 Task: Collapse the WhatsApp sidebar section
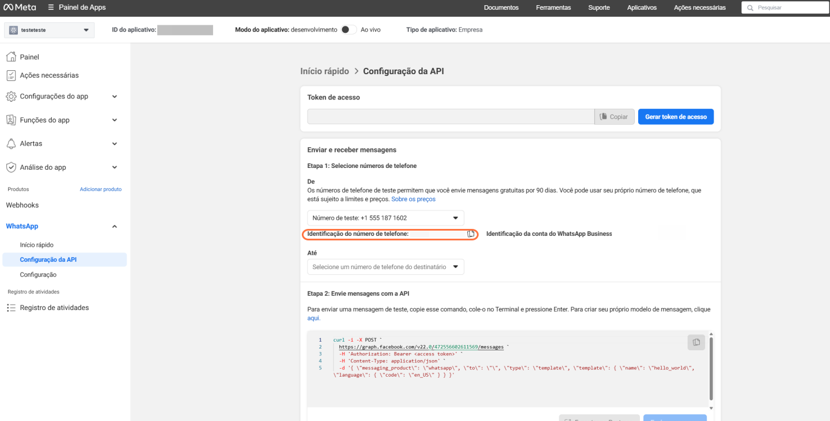pyautogui.click(x=115, y=227)
